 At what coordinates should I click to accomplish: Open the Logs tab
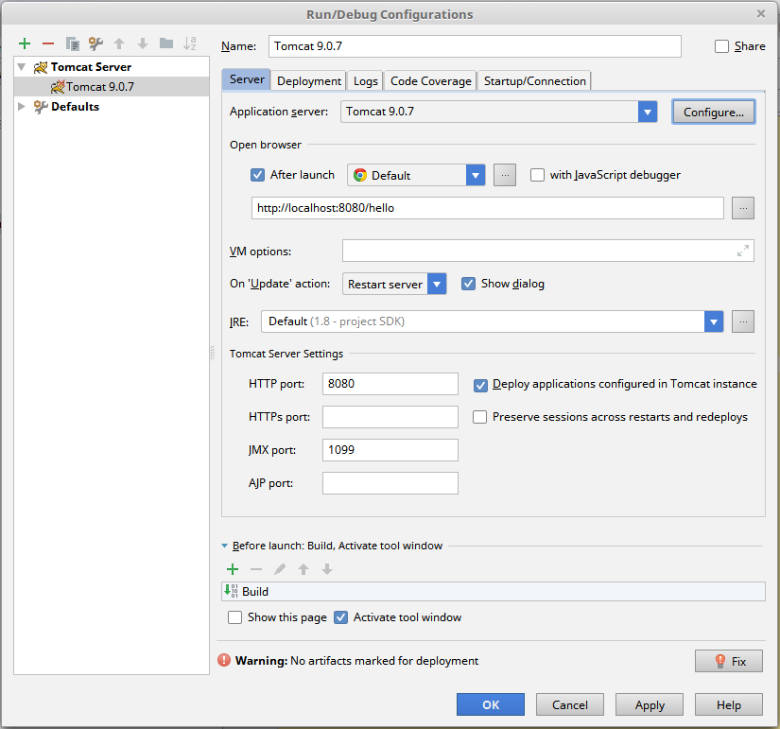click(x=366, y=80)
